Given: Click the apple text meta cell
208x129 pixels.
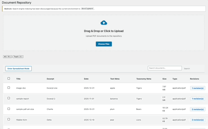Looking at the screenshot, I should point(112,88).
